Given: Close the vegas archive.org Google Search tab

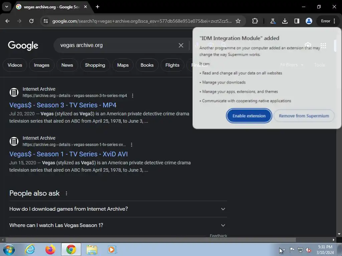Looking at the screenshot, I should pyautogui.click(x=85, y=7).
